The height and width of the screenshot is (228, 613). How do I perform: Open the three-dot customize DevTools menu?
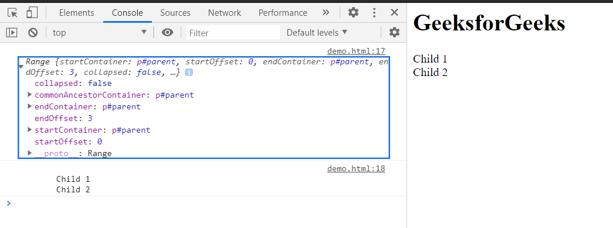pyautogui.click(x=374, y=12)
